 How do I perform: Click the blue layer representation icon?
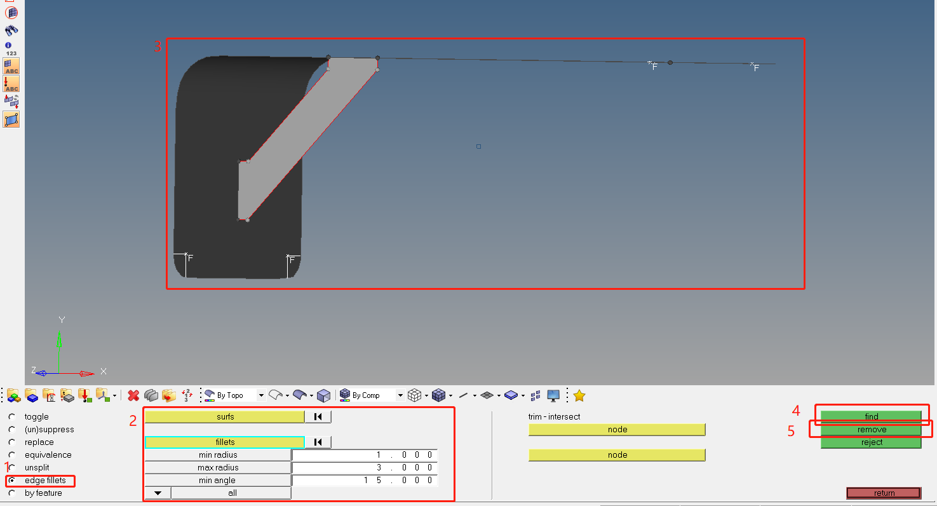coord(511,395)
